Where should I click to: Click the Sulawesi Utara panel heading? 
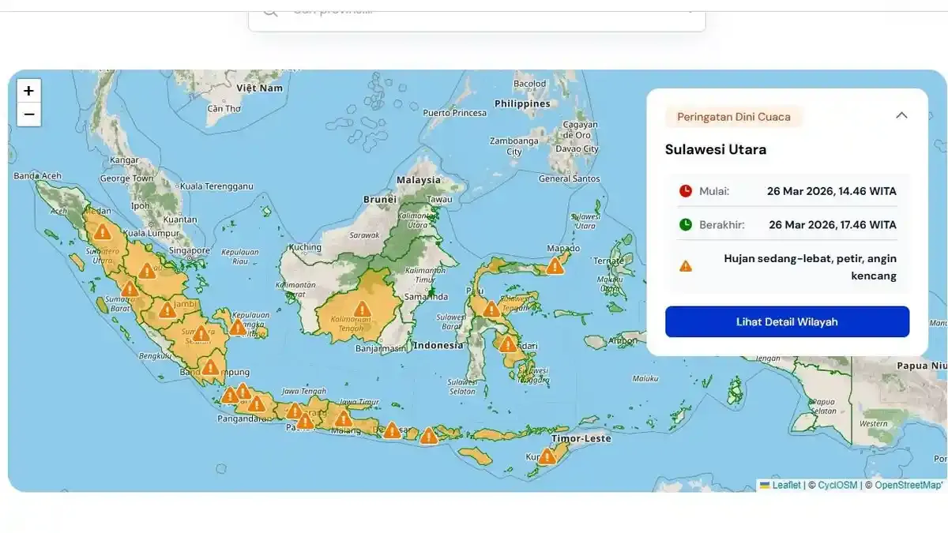point(716,149)
